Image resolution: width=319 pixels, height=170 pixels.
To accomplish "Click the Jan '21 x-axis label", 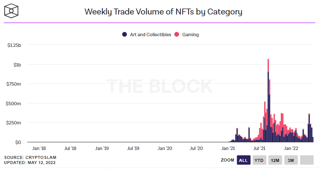I will (228, 148).
